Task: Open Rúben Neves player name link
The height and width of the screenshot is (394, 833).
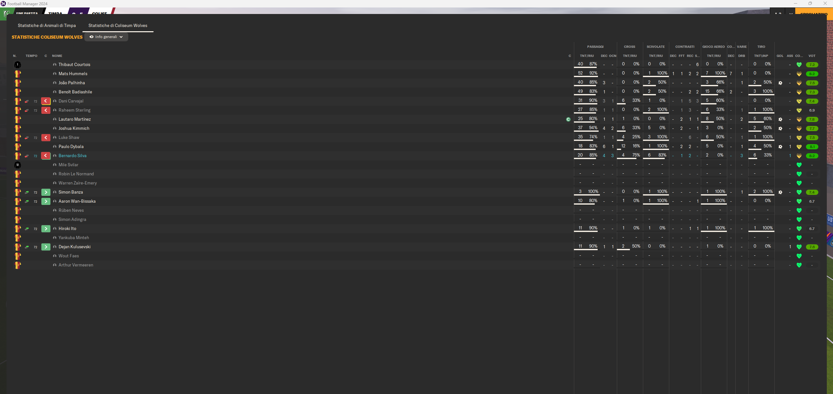Action: click(x=71, y=211)
